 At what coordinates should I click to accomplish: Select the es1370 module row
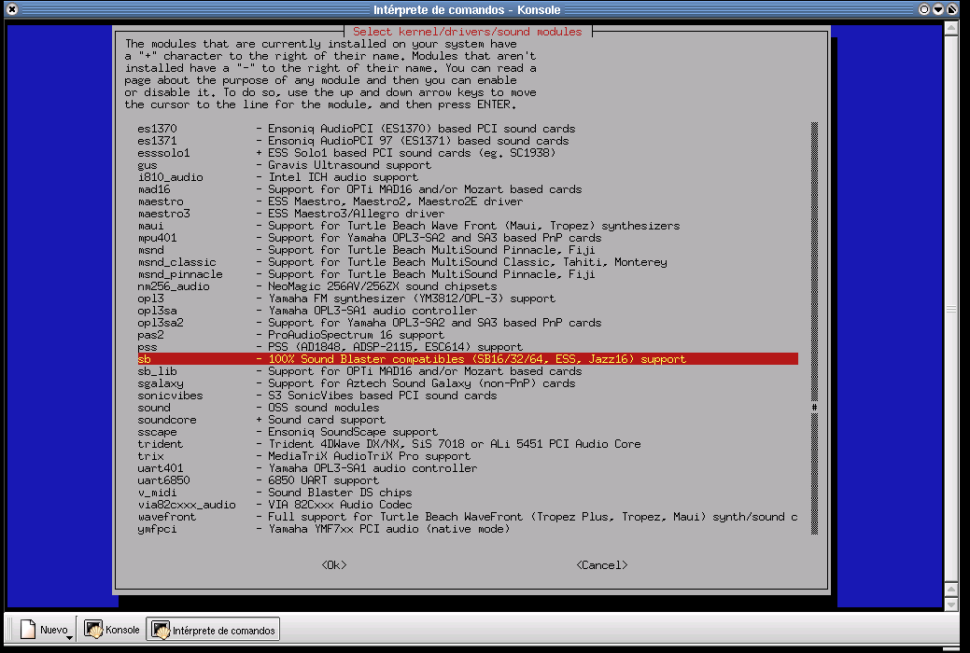(x=468, y=129)
